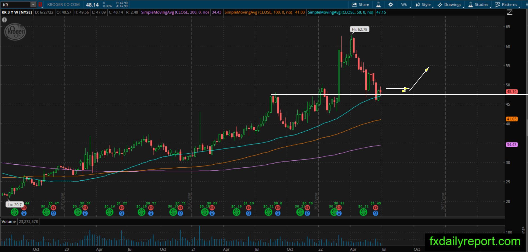Select the SimpleMovingAvg (CLOSE, 50, 0, no) label
528x252 pixels.
point(341,12)
